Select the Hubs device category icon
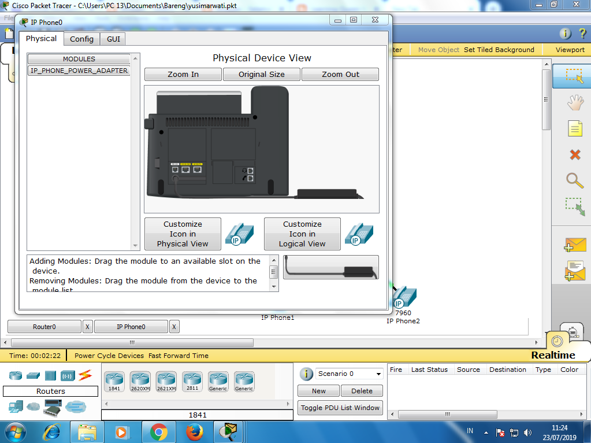 pyautogui.click(x=50, y=375)
